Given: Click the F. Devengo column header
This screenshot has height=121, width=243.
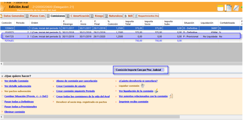Looking at the screenshot, I should [70, 23].
